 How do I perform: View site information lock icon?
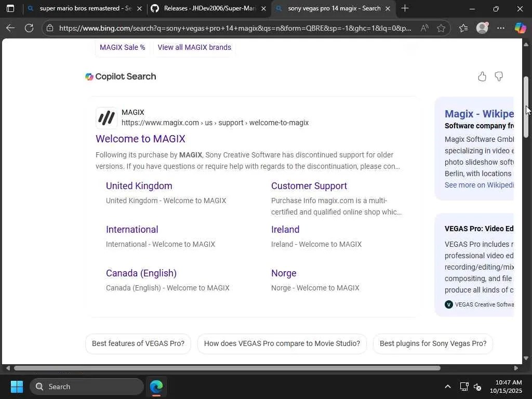(x=50, y=28)
